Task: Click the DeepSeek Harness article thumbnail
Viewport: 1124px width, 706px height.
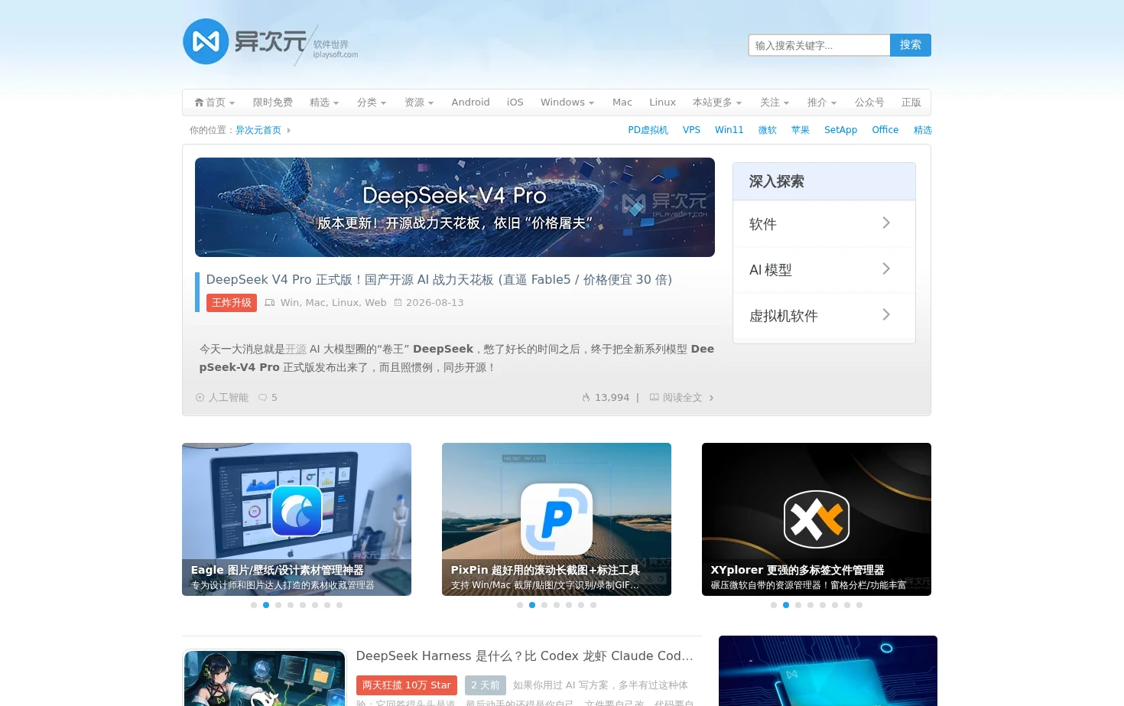Action: (265, 678)
